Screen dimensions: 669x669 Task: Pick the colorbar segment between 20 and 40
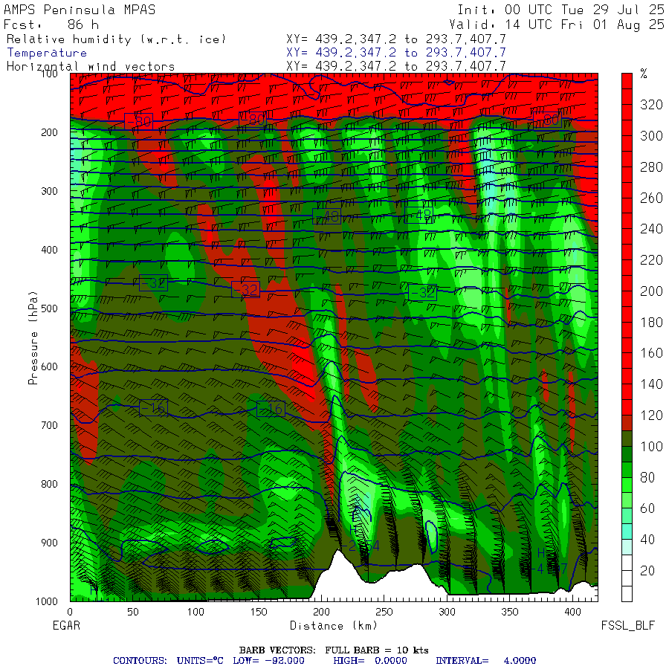tap(627, 555)
